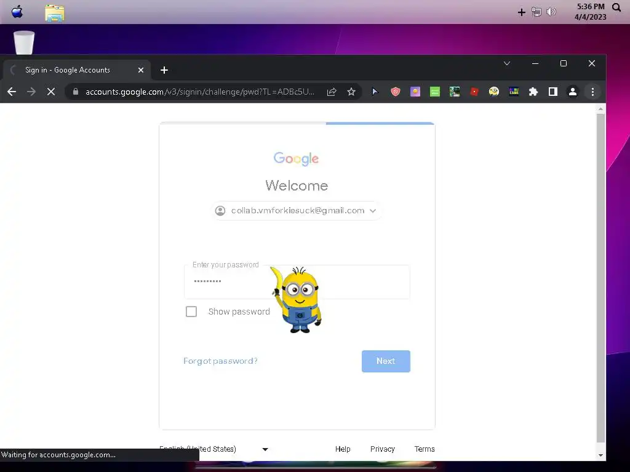The image size is (630, 472).
Task: Click the browser forward arrow
Action: pos(31,92)
